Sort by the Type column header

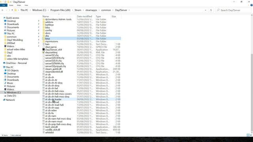click(98, 17)
